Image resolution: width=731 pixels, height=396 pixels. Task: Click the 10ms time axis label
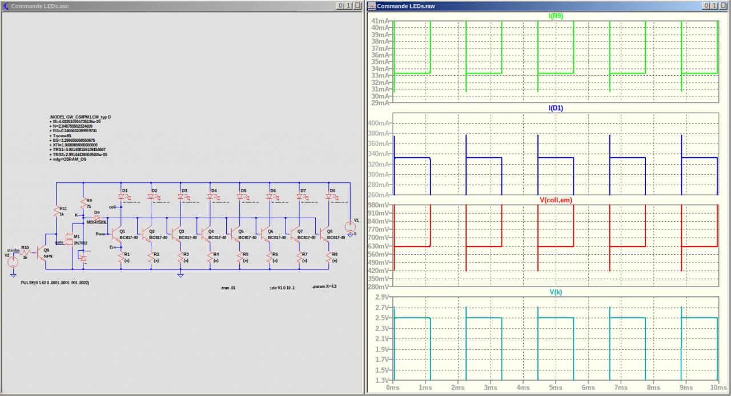point(717,387)
